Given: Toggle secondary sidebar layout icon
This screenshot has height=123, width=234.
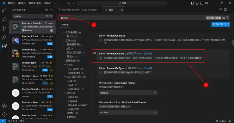Looking at the screenshot, I should (x=202, y=3).
